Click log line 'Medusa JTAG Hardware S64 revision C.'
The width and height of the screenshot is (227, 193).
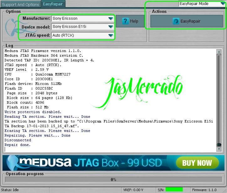pyautogui.click(x=44, y=55)
